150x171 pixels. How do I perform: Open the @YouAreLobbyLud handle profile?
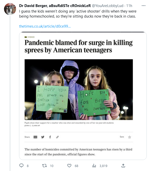tap(108, 6)
